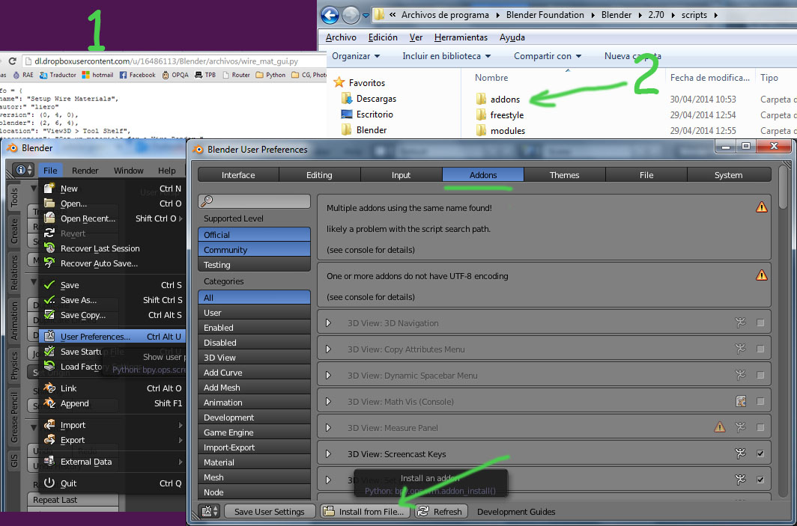Select the modules folder in Explorer

click(500, 130)
